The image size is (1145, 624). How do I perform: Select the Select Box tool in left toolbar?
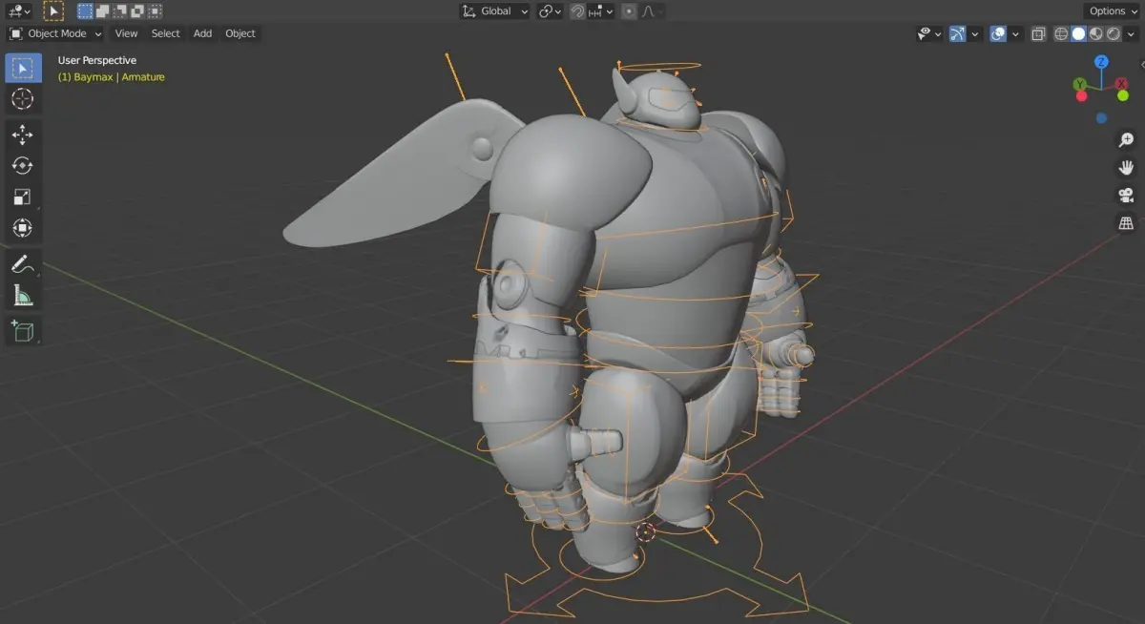(x=23, y=69)
